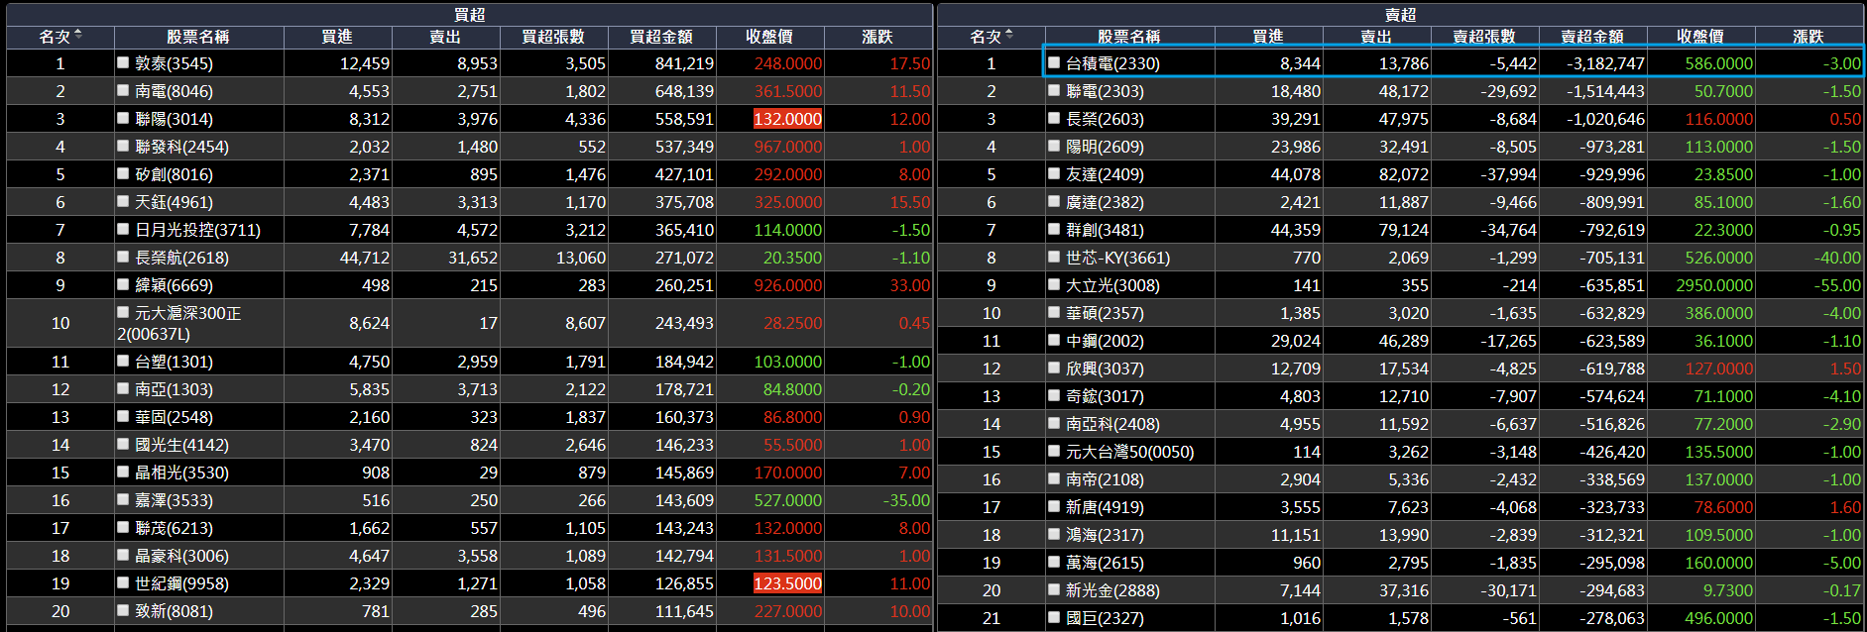Click 收盤價 header in 買超 table
This screenshot has height=632, width=1867.
tap(769, 37)
